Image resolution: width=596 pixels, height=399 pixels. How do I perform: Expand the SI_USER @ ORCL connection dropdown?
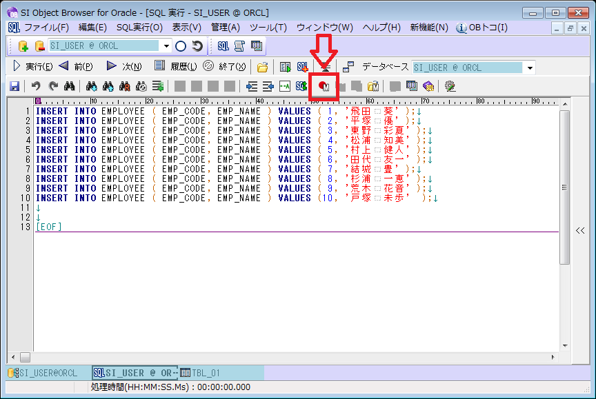tap(167, 46)
